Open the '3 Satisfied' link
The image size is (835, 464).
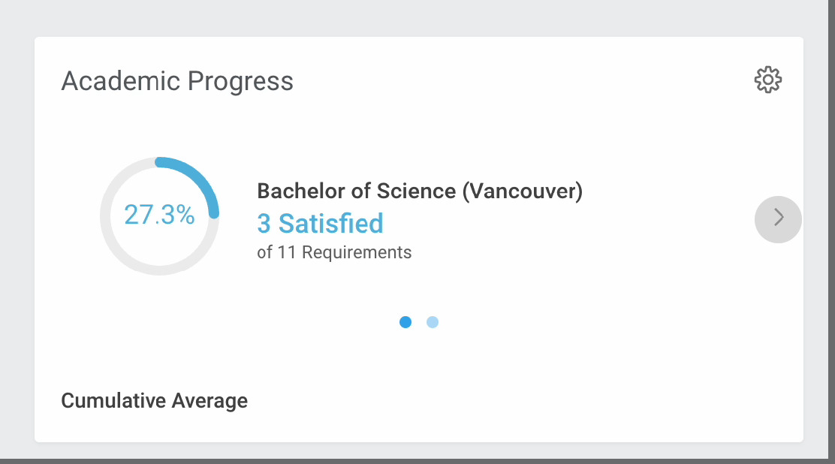(320, 224)
